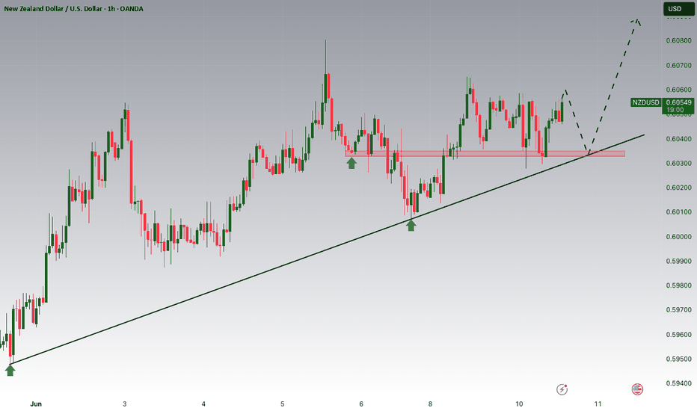Click the date label 6 on time axis
The height and width of the screenshot is (411, 697).
[x=361, y=404]
